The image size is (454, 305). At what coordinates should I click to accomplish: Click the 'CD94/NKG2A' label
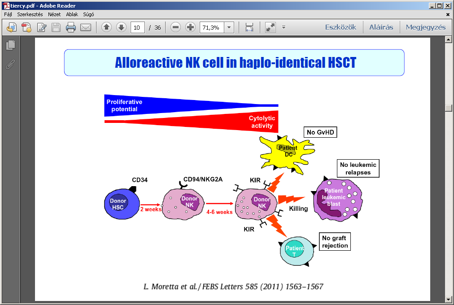[203, 179]
